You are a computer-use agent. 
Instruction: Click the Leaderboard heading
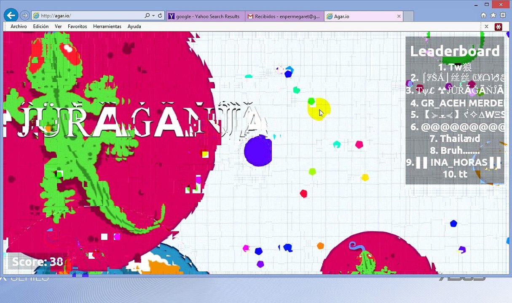tap(455, 51)
